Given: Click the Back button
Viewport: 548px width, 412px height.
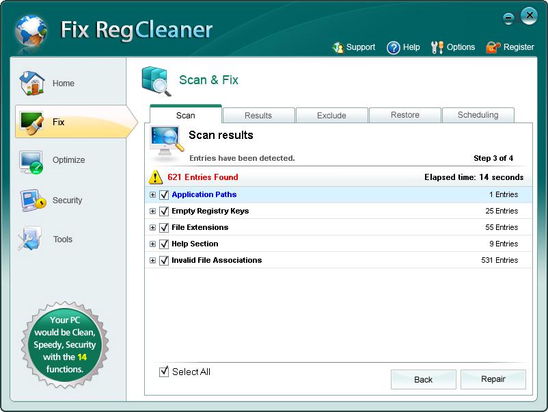Looking at the screenshot, I should click(423, 379).
